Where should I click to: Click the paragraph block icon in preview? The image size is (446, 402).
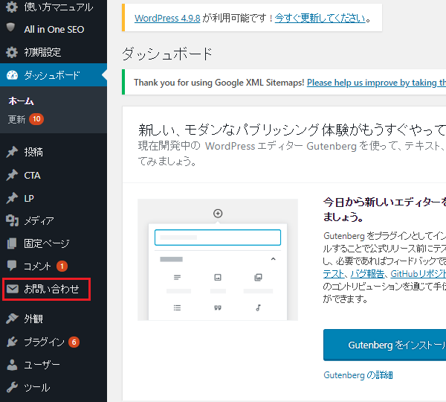click(x=177, y=277)
